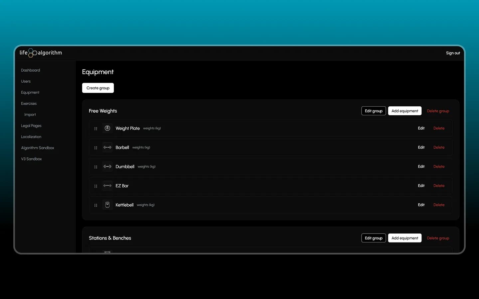The width and height of the screenshot is (479, 299).
Task: Click the EZ Bar equipment icon
Action: [x=107, y=186]
